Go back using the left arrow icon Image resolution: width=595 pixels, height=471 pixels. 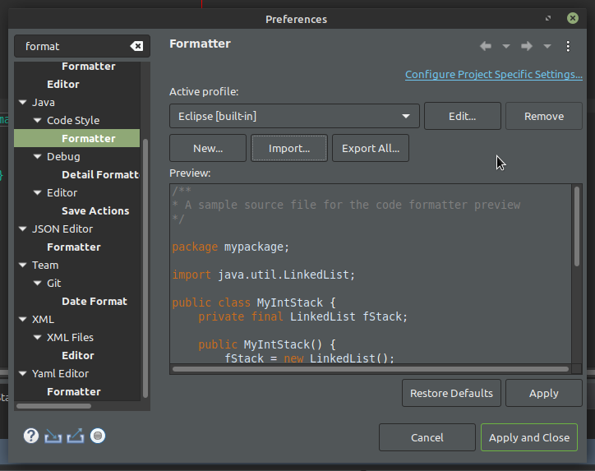point(486,46)
